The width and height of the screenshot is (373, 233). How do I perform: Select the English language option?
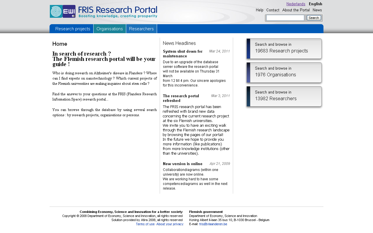316,4
